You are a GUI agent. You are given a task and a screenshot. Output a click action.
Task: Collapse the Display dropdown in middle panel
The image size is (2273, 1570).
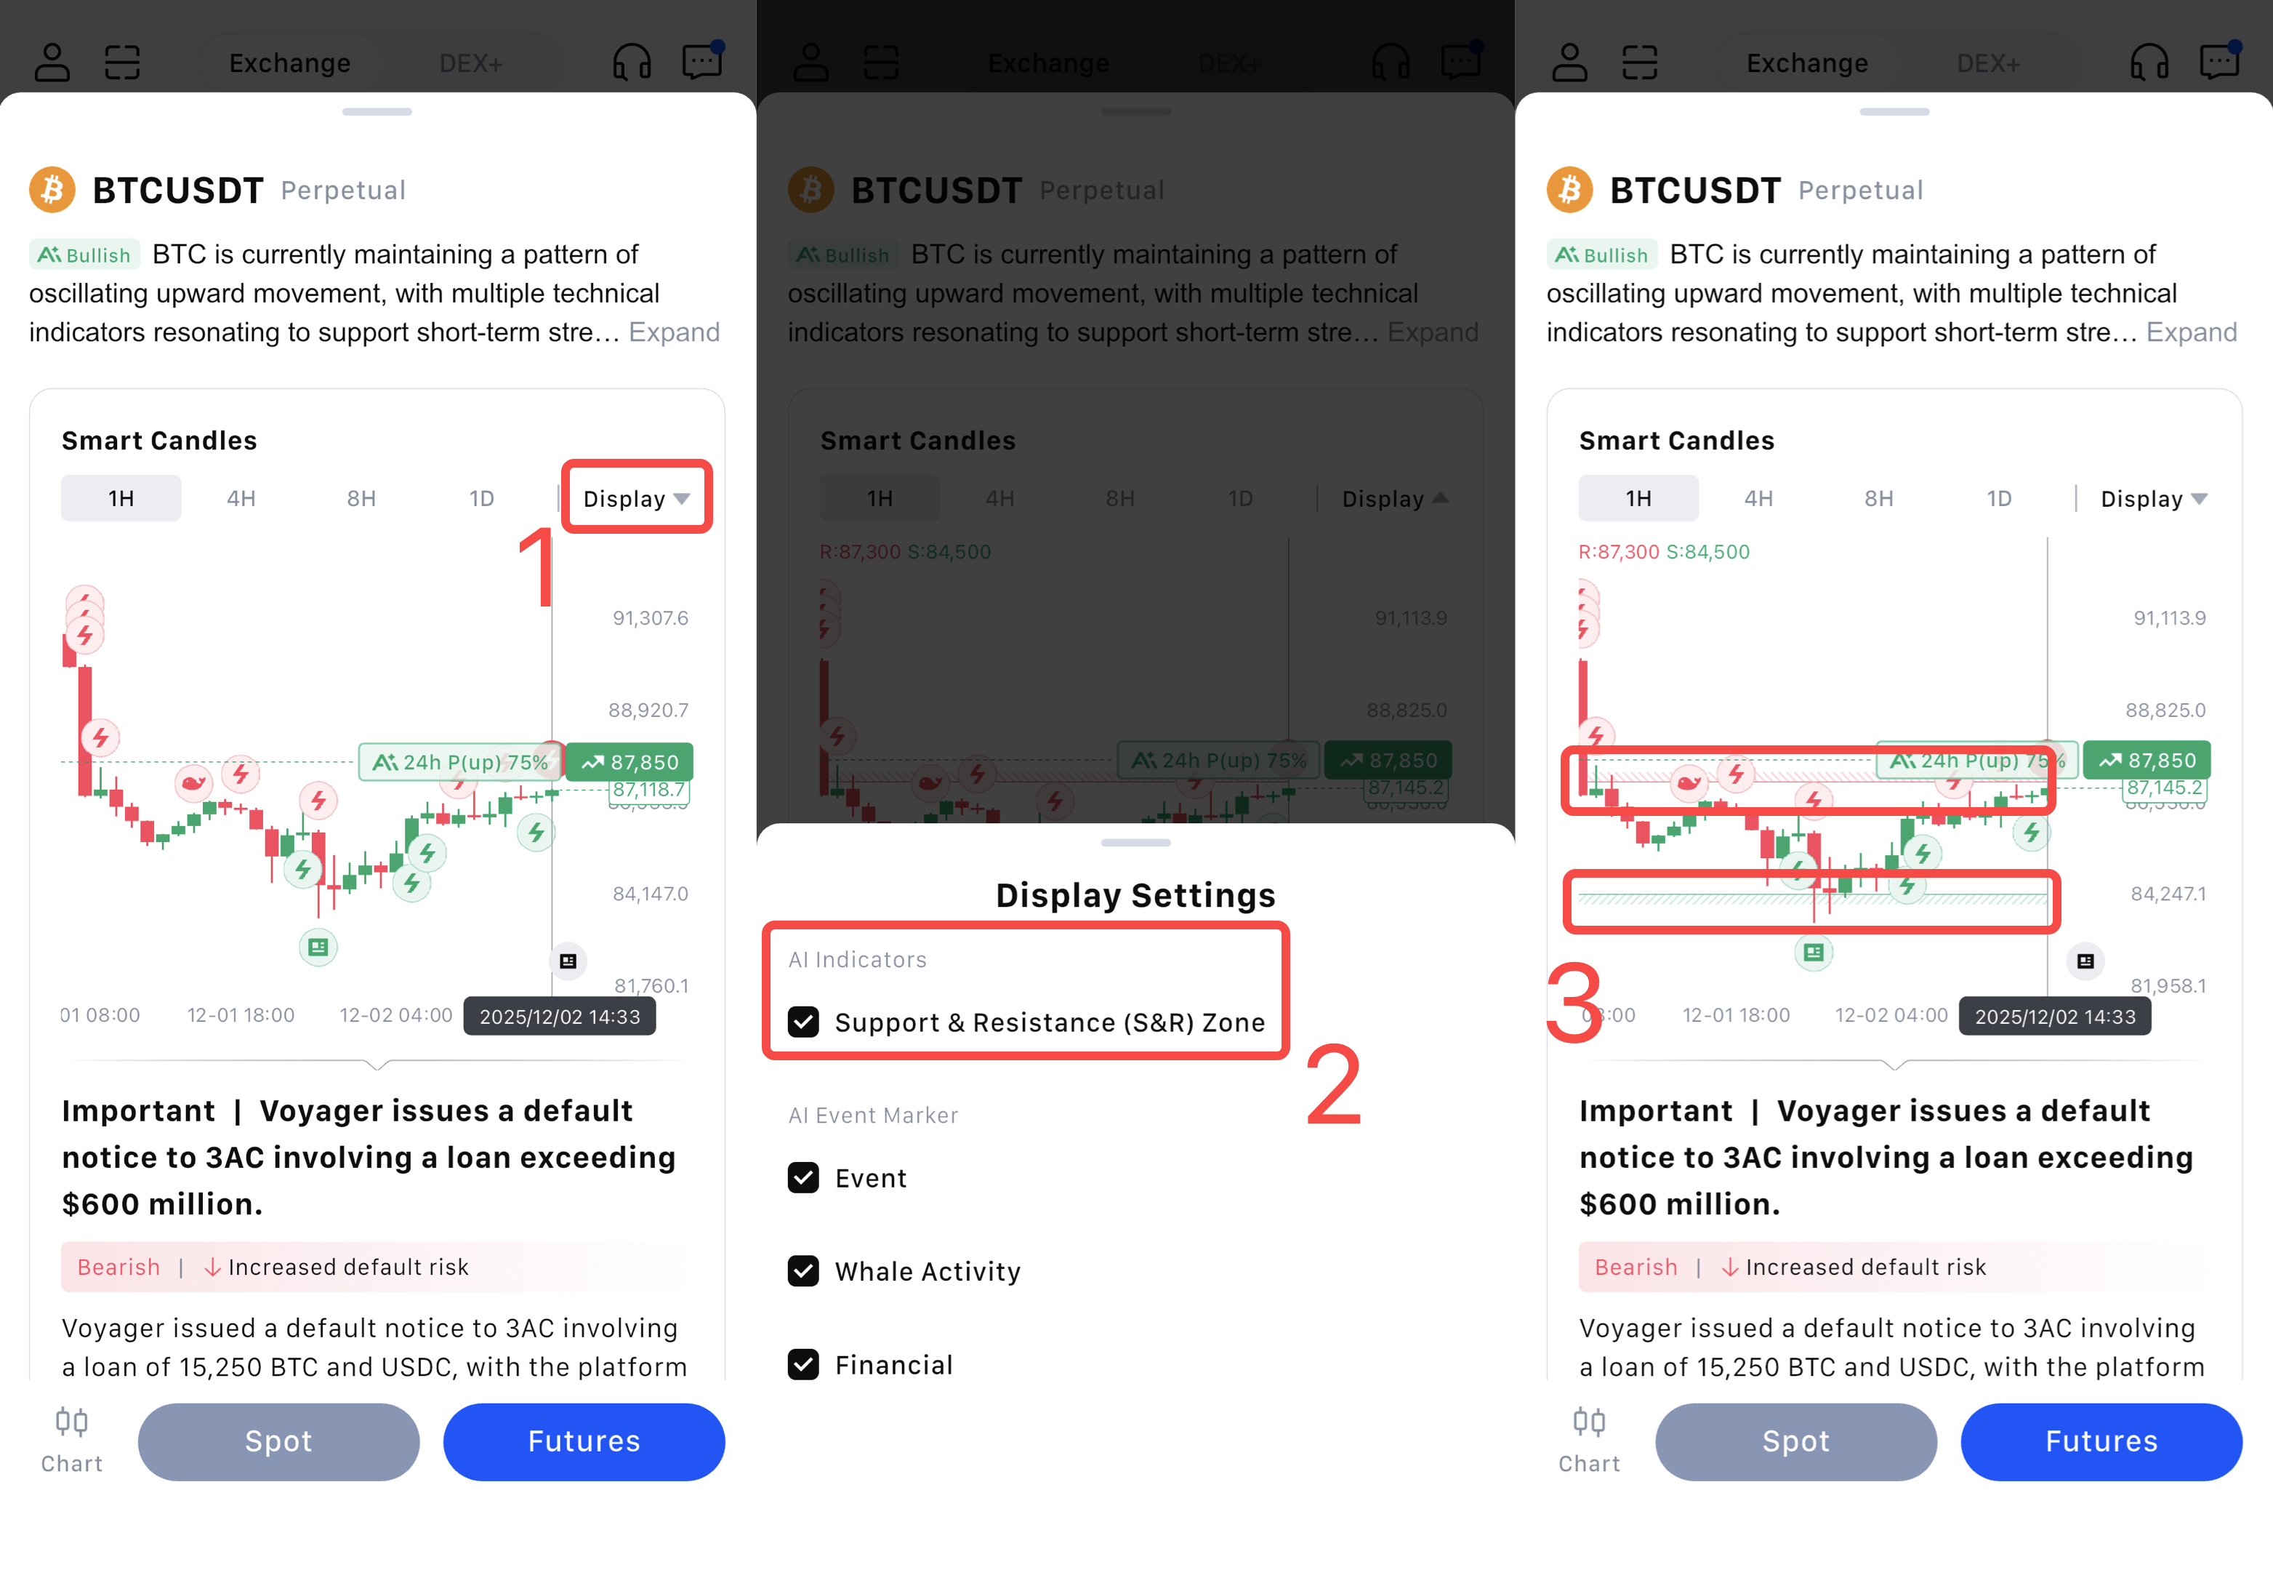point(1394,499)
